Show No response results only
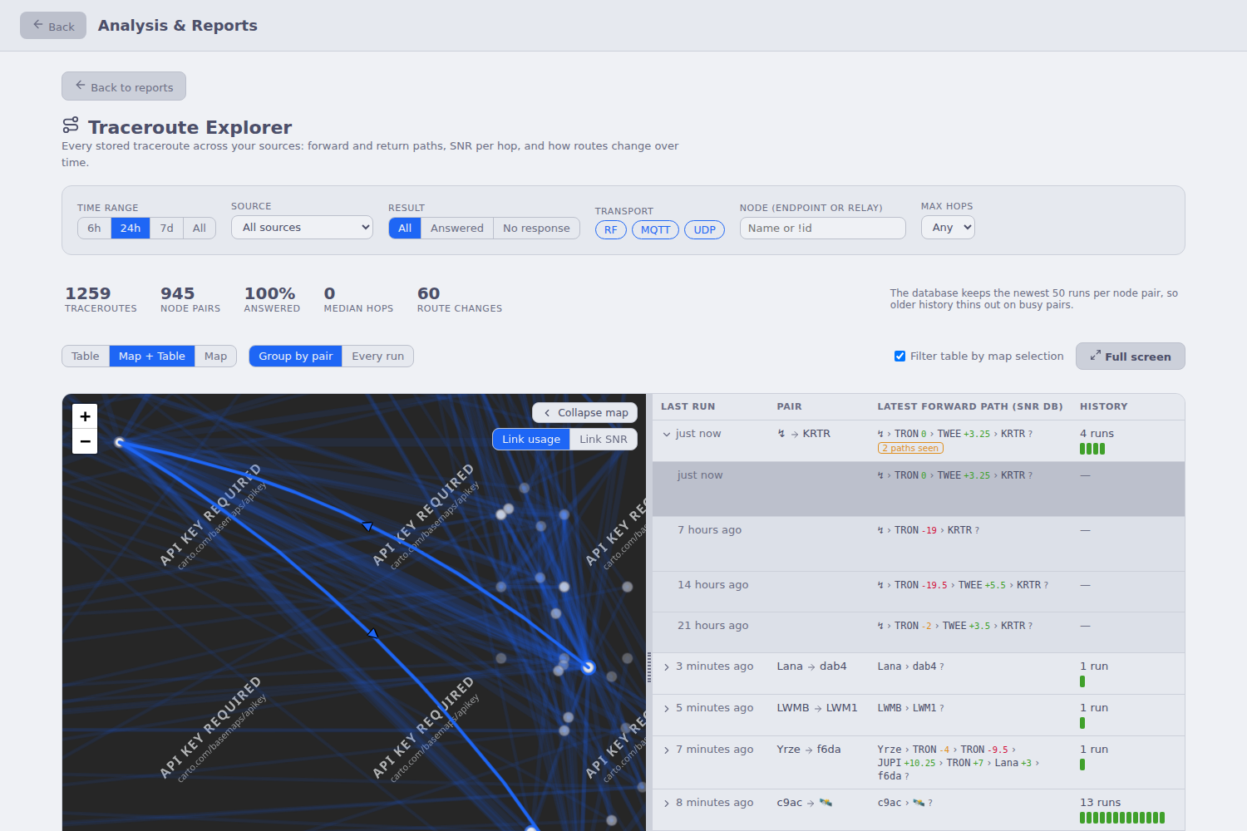Viewport: 1247px width, 831px height. tap(536, 229)
